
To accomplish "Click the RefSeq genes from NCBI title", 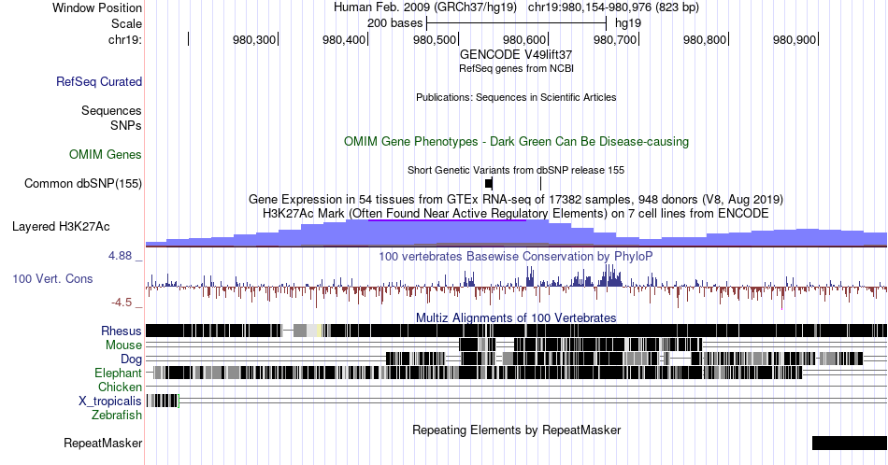I will pos(516,68).
